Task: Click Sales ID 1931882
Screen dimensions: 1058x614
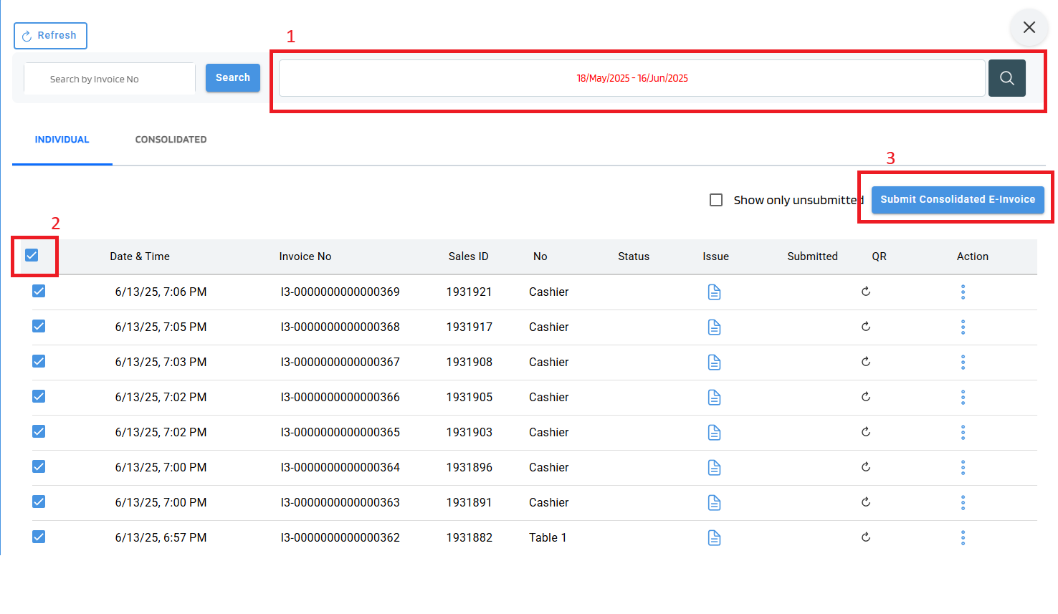Action: [470, 537]
